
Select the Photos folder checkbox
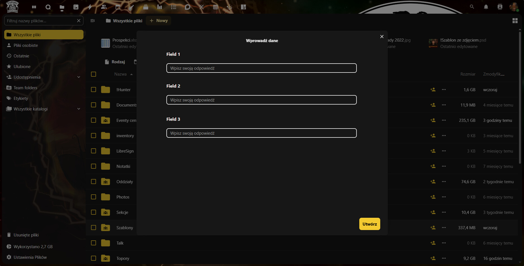(94, 197)
